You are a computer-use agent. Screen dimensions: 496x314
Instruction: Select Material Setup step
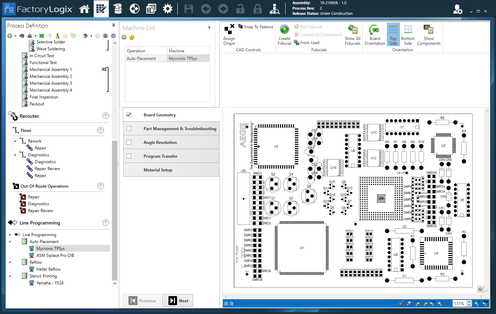click(158, 170)
